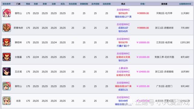Open the avatar icon in the 狮驼岭 row

pyautogui.click(x=7, y=42)
